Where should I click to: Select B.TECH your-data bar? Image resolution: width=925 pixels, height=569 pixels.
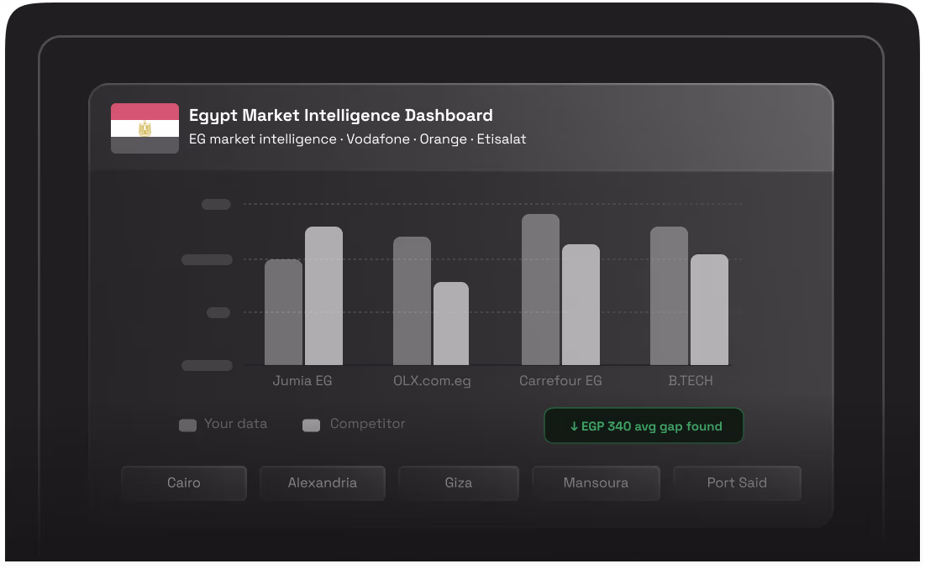pos(669,295)
